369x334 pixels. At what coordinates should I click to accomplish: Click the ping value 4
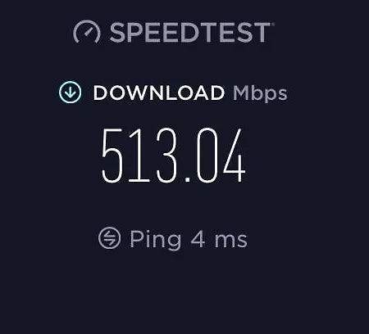198,239
